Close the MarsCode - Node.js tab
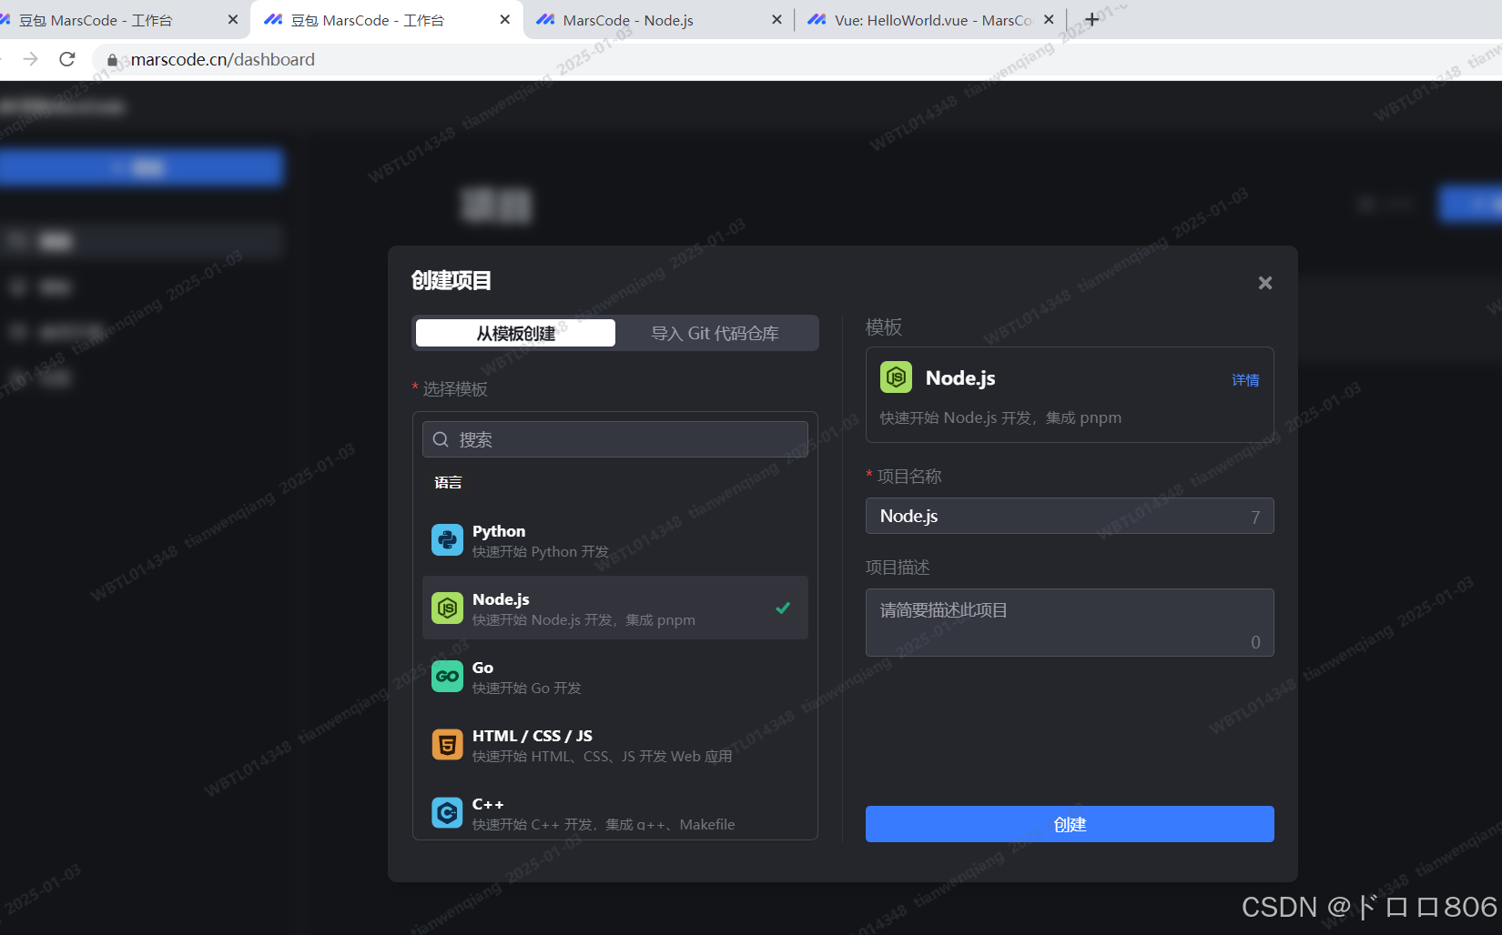This screenshot has height=935, width=1502. pyautogui.click(x=776, y=19)
